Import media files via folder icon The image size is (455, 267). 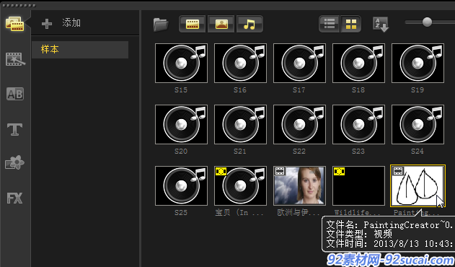click(161, 24)
